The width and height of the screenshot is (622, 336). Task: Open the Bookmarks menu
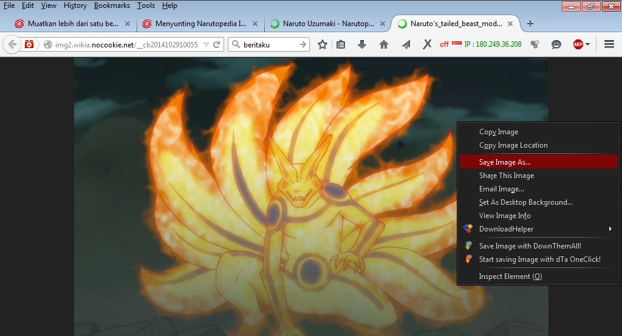click(x=112, y=5)
